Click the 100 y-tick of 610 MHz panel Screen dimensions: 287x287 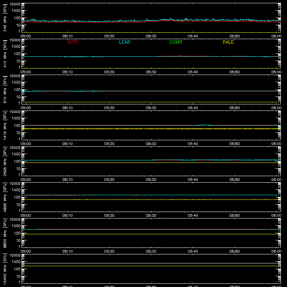(x=17, y=90)
